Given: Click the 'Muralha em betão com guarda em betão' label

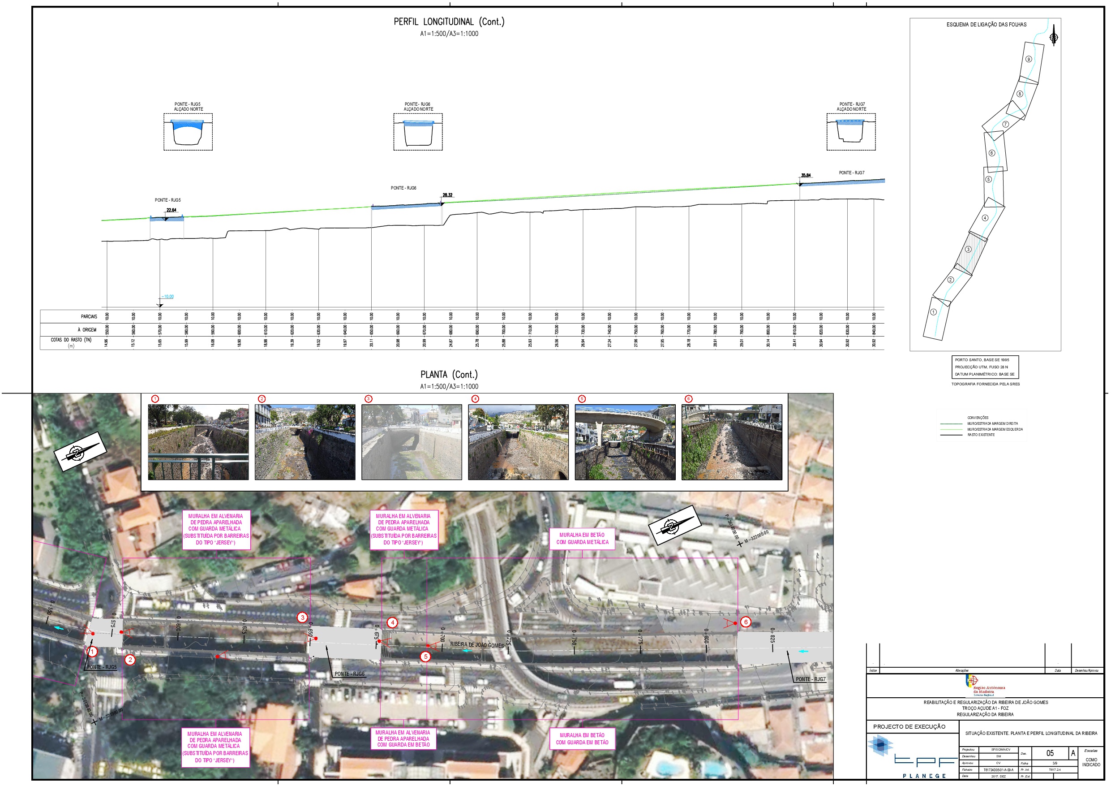Looking at the screenshot, I should coord(582,738).
